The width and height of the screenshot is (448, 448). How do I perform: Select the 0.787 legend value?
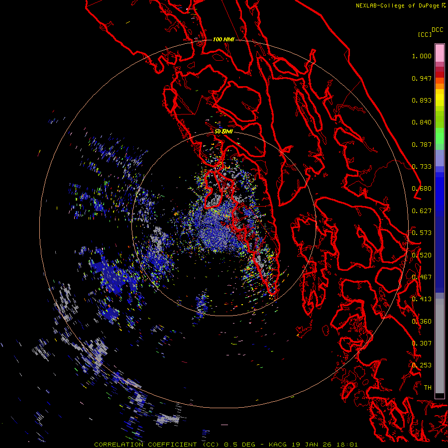click(422, 144)
